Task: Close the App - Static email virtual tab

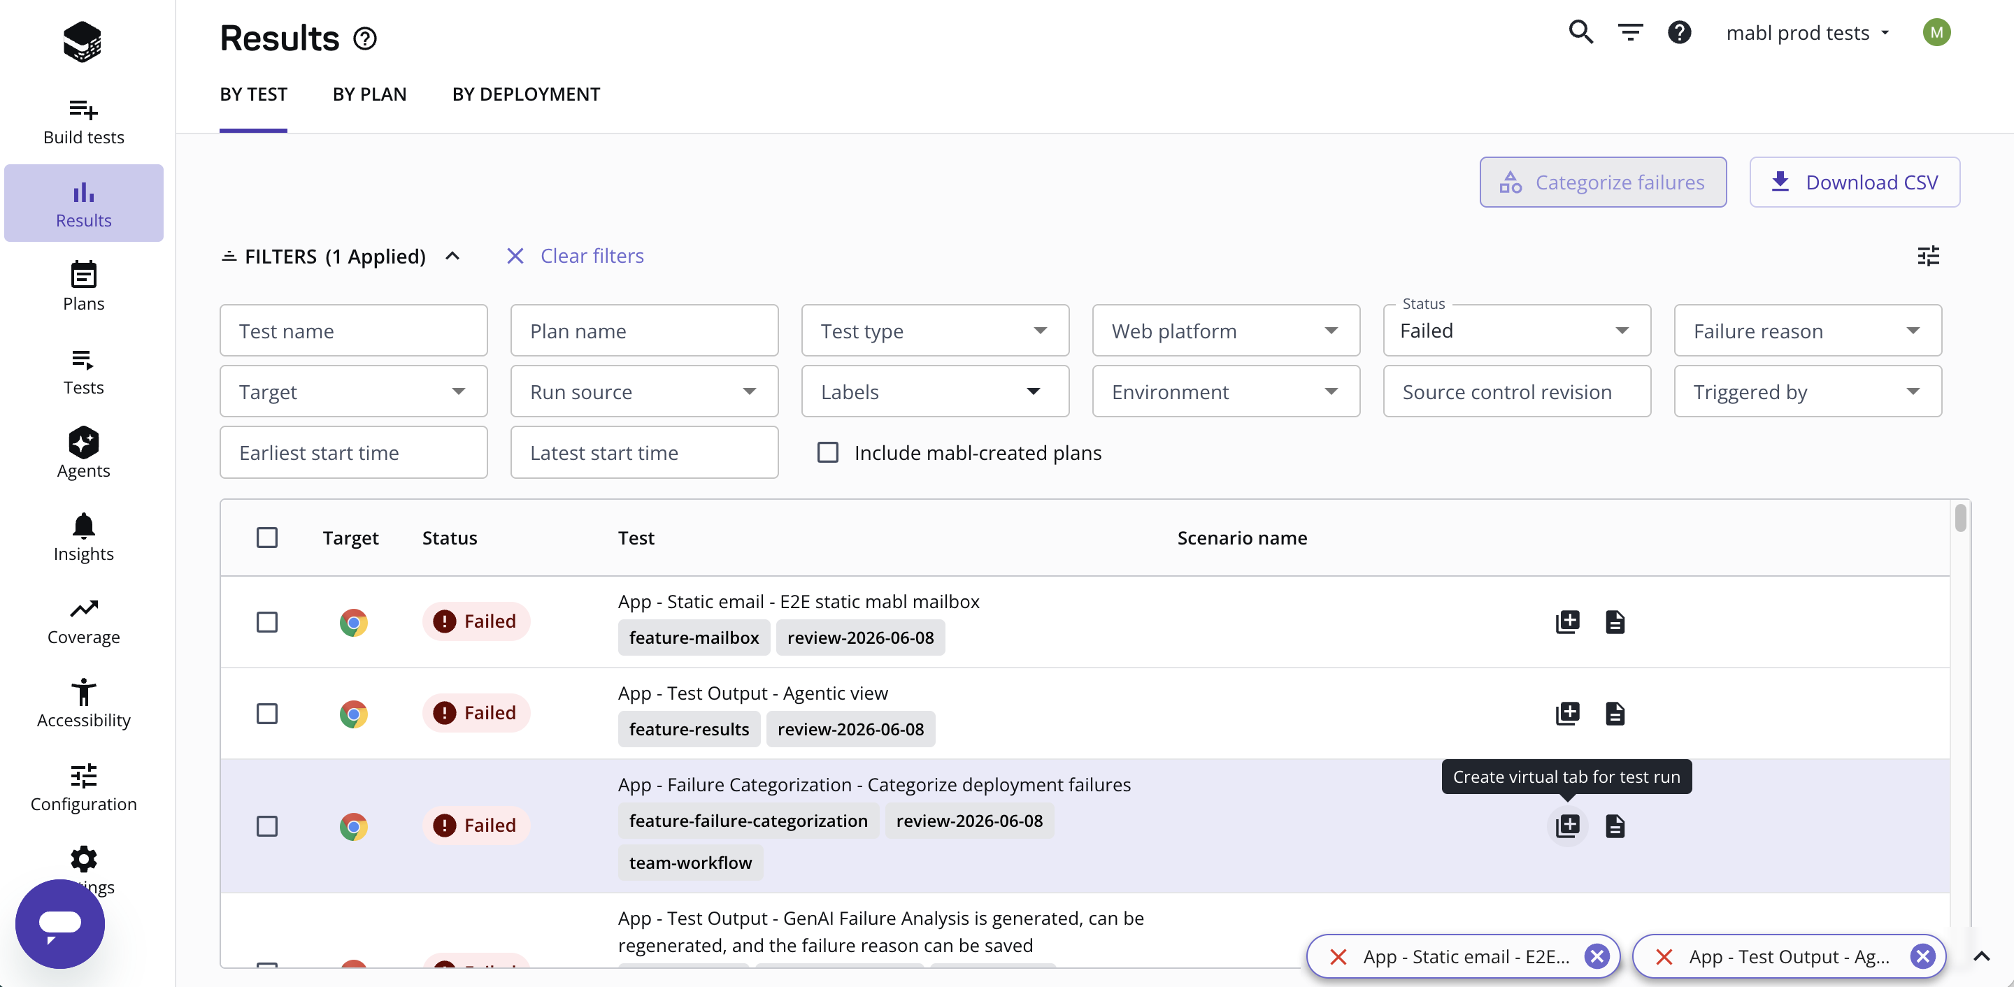Action: coord(1597,956)
